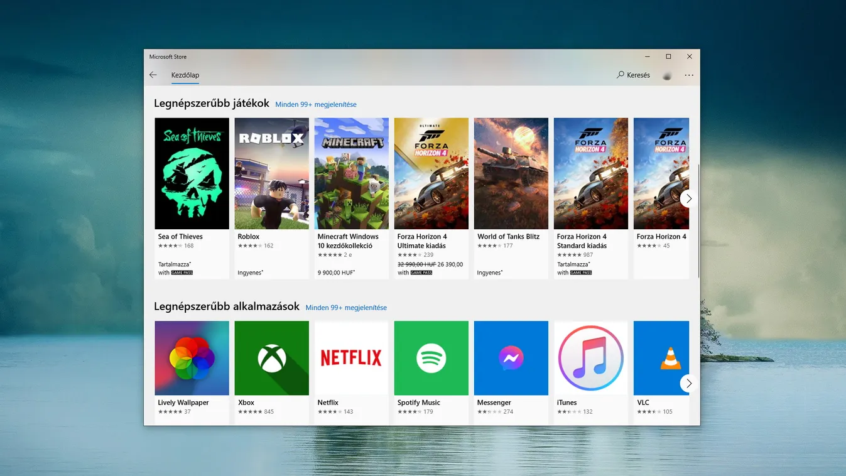Viewport: 846px width, 476px height.
Task: Open the Messenger app icon
Action: coord(511,358)
